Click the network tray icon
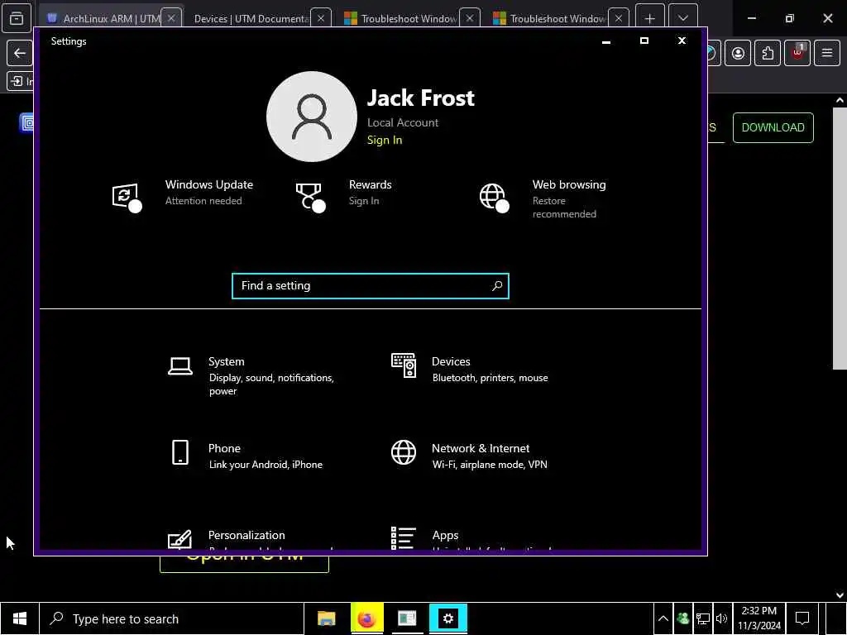Image resolution: width=847 pixels, height=635 pixels. [x=702, y=618]
